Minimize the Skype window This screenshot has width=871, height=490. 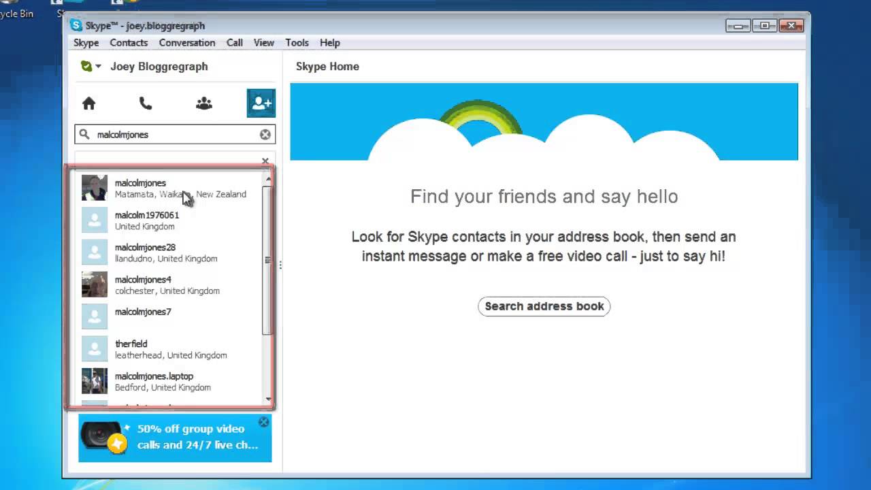[738, 26]
